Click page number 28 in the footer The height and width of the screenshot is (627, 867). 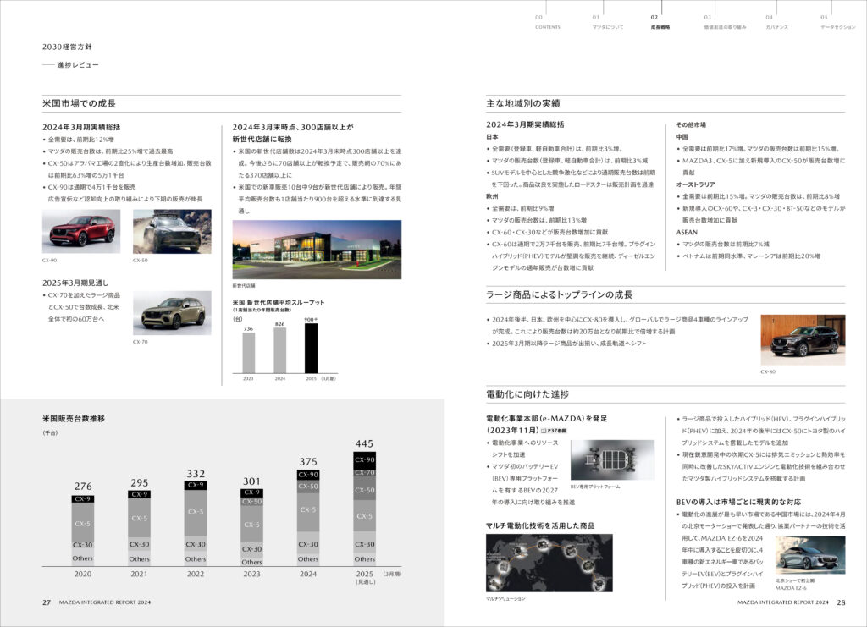point(841,602)
